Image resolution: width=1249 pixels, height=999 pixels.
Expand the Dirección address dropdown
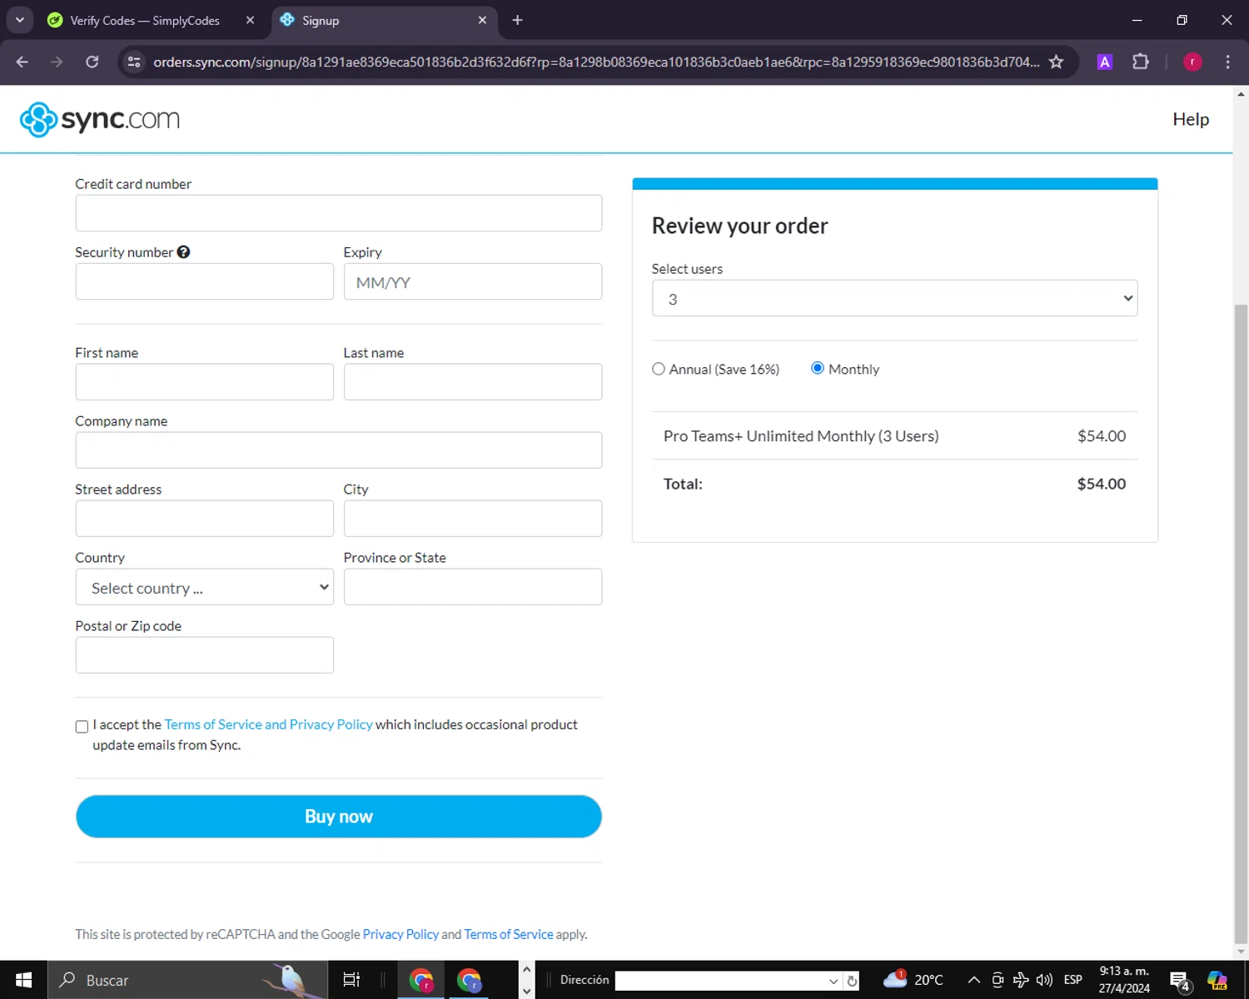(x=833, y=981)
